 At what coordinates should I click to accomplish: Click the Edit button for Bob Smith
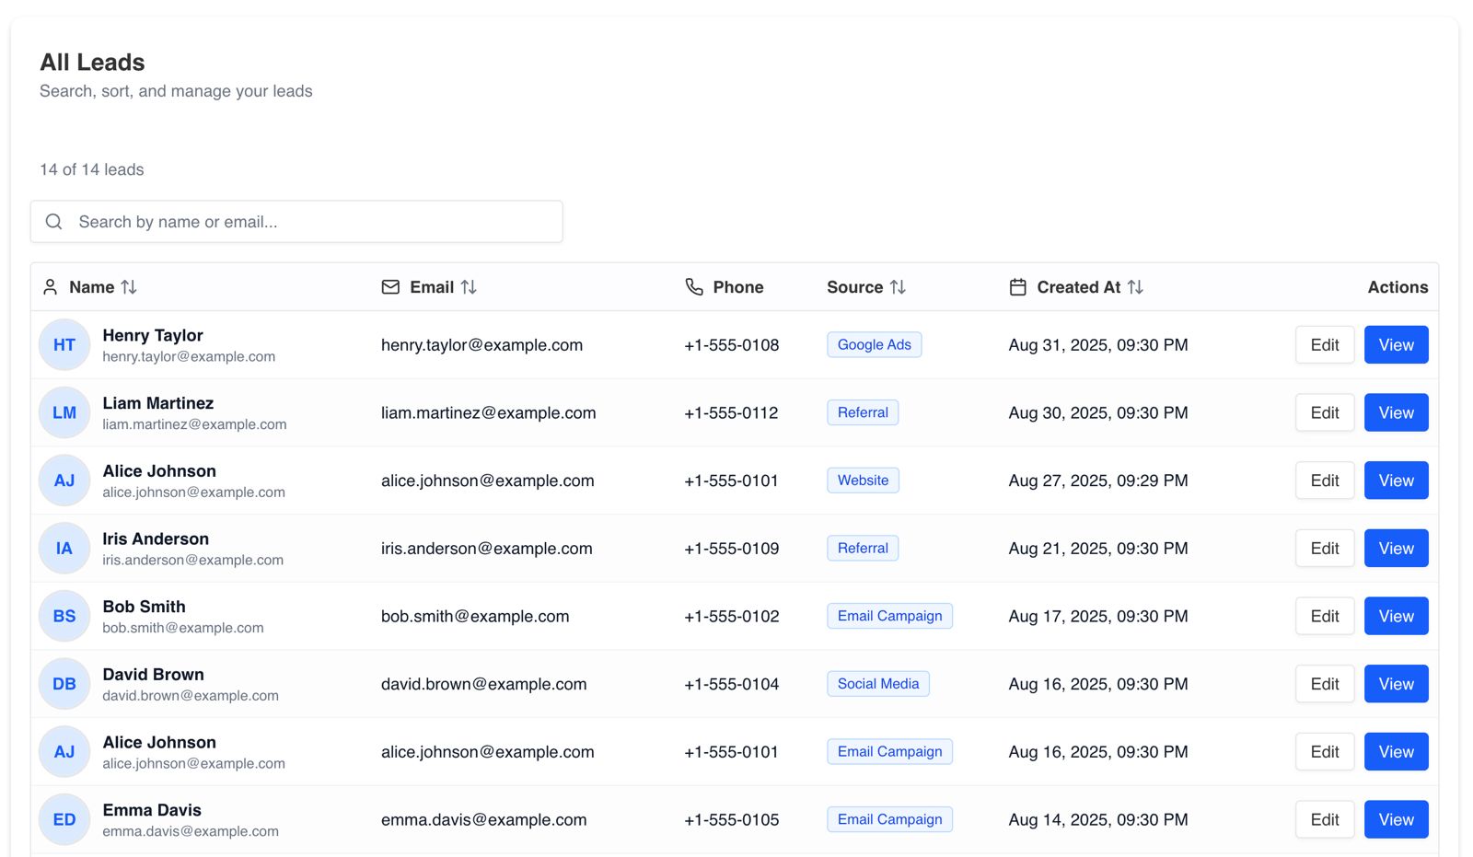coord(1324,616)
